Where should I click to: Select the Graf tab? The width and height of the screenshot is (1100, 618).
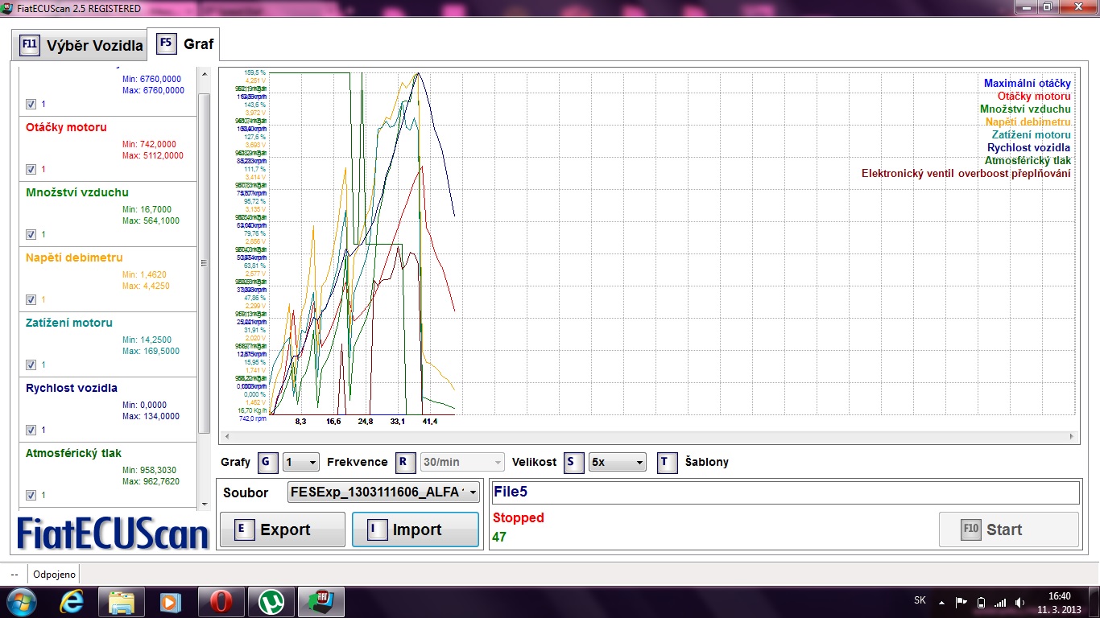pos(185,43)
